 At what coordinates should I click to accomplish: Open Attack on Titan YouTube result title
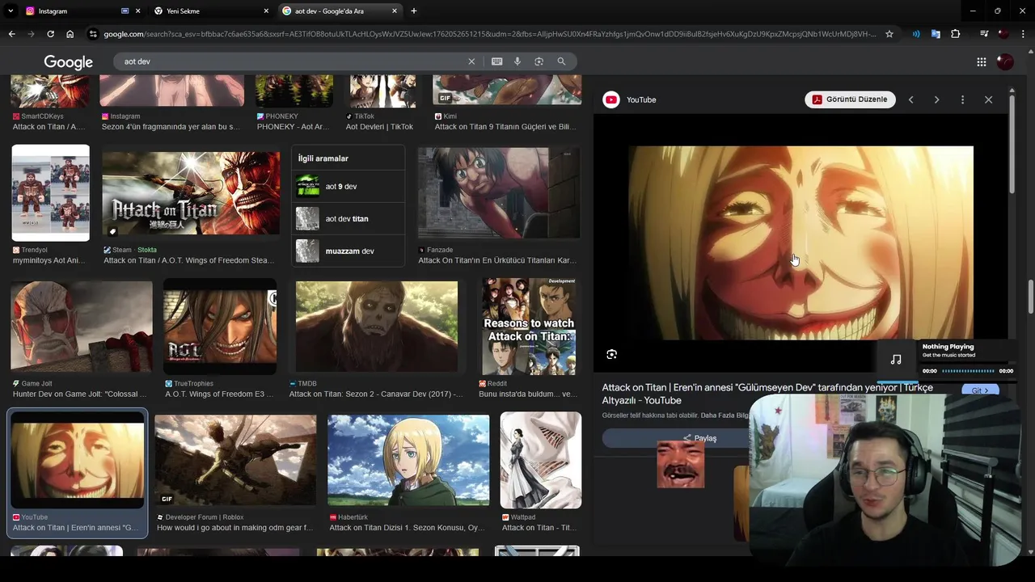pos(767,394)
